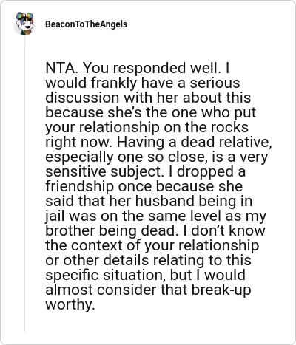Click the word 'especially' in the comment

point(79,158)
